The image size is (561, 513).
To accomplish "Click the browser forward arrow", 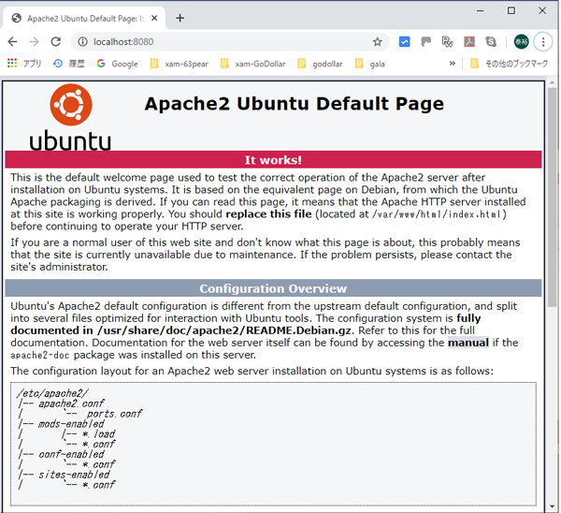I will (x=34, y=42).
